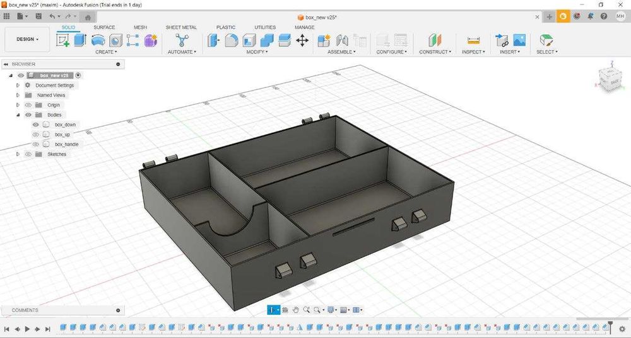Screen dimensions: 631x338
Task: Open the Help question mark icon
Action: (604, 16)
